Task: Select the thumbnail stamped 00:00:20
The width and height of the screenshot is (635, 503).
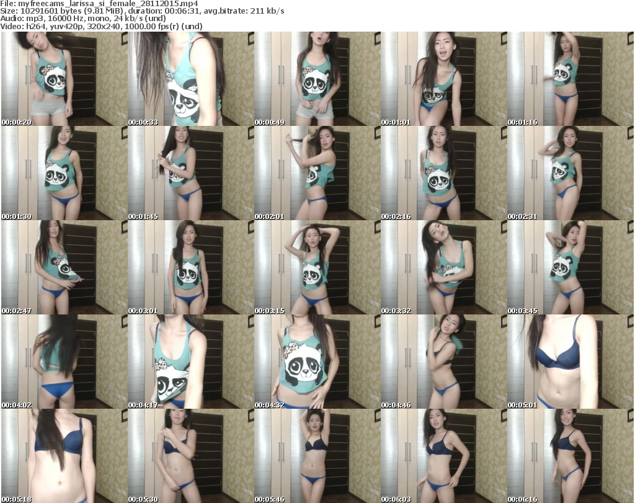Action: 64,79
